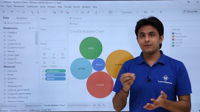
Task: Switch to the Analytics pane tab
Action: (x=22, y=18)
